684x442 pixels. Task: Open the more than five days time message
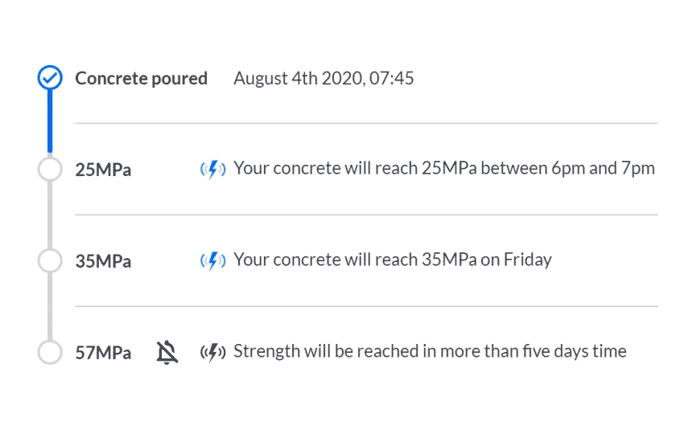point(431,351)
